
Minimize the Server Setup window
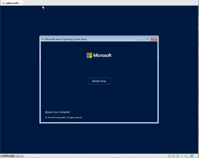pos(141,39)
